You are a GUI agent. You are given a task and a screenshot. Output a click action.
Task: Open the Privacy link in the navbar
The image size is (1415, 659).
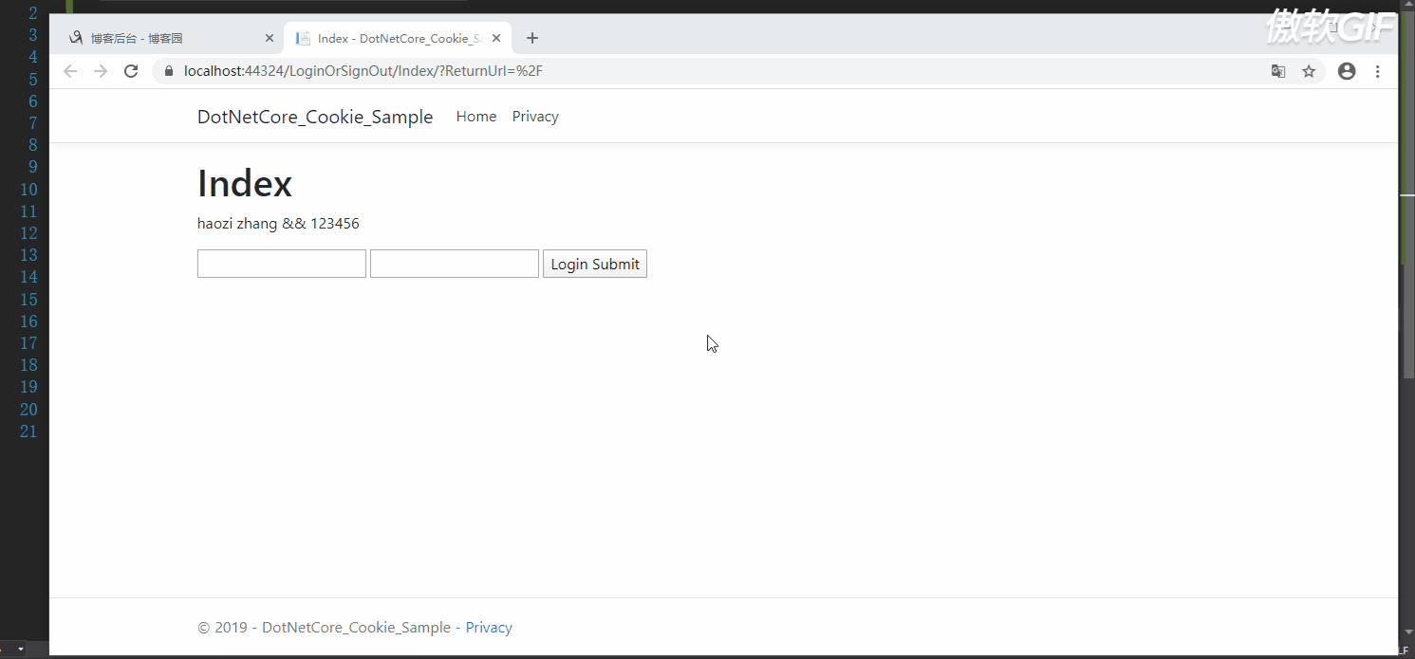click(x=535, y=117)
